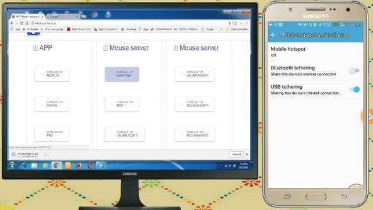Download the app for iPhone
373x210 pixels.
point(52,104)
